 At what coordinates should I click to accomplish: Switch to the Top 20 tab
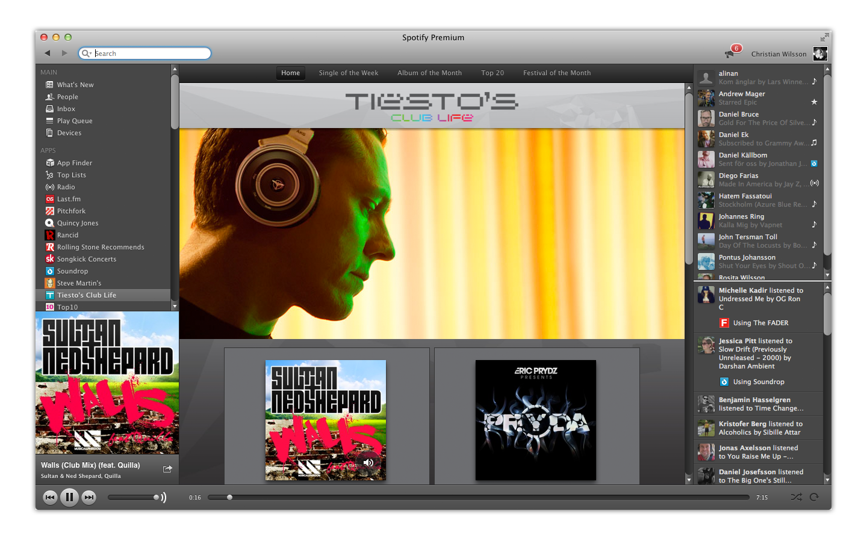493,73
